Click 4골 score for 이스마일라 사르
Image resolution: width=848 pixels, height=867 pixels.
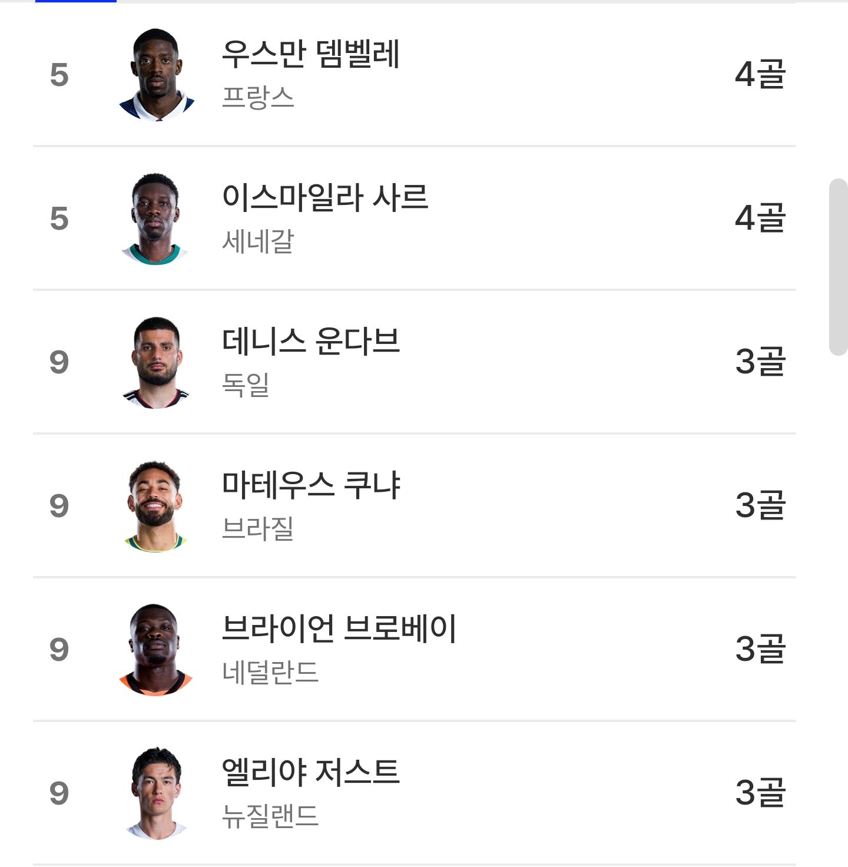pyautogui.click(x=760, y=219)
